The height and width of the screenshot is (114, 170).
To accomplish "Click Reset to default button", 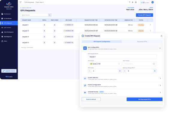I will point(91,99).
